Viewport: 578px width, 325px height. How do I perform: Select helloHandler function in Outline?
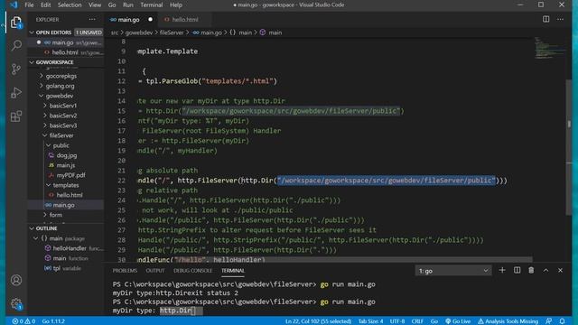point(70,248)
